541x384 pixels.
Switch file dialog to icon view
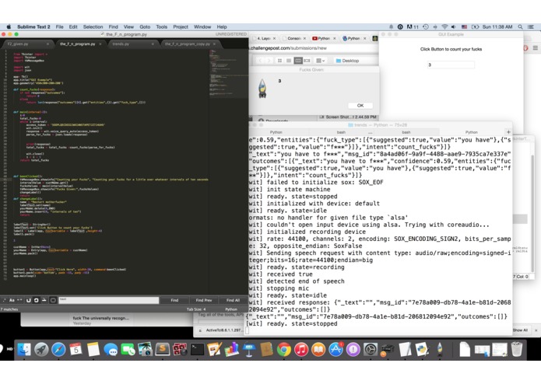click(x=279, y=61)
